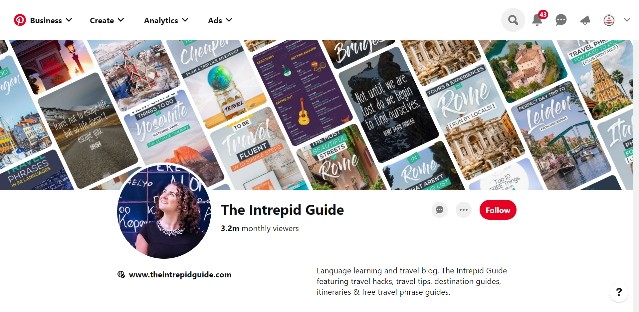The width and height of the screenshot is (639, 312).
Task: Click the megaphone updates icon
Action: (585, 20)
